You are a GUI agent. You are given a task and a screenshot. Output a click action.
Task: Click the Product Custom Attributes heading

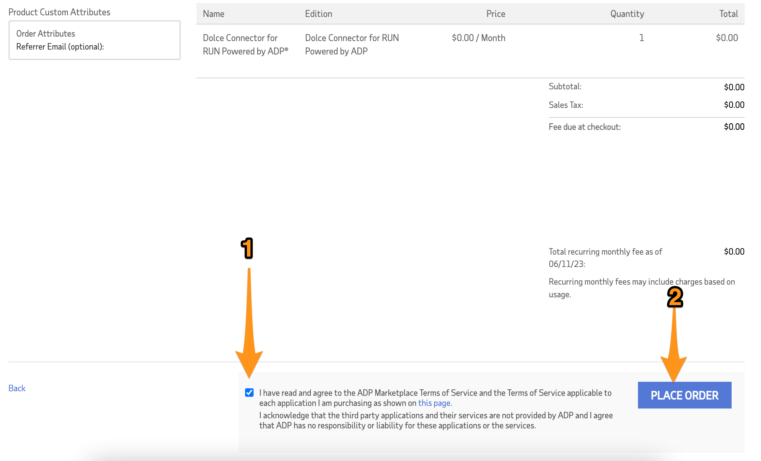pyautogui.click(x=59, y=12)
